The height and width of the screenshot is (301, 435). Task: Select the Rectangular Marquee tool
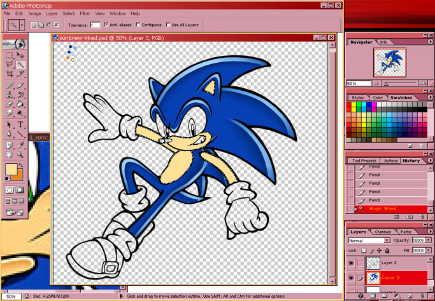point(10,55)
